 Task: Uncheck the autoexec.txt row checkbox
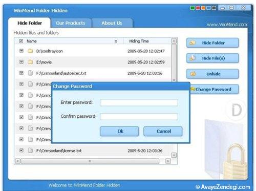[x=21, y=73]
